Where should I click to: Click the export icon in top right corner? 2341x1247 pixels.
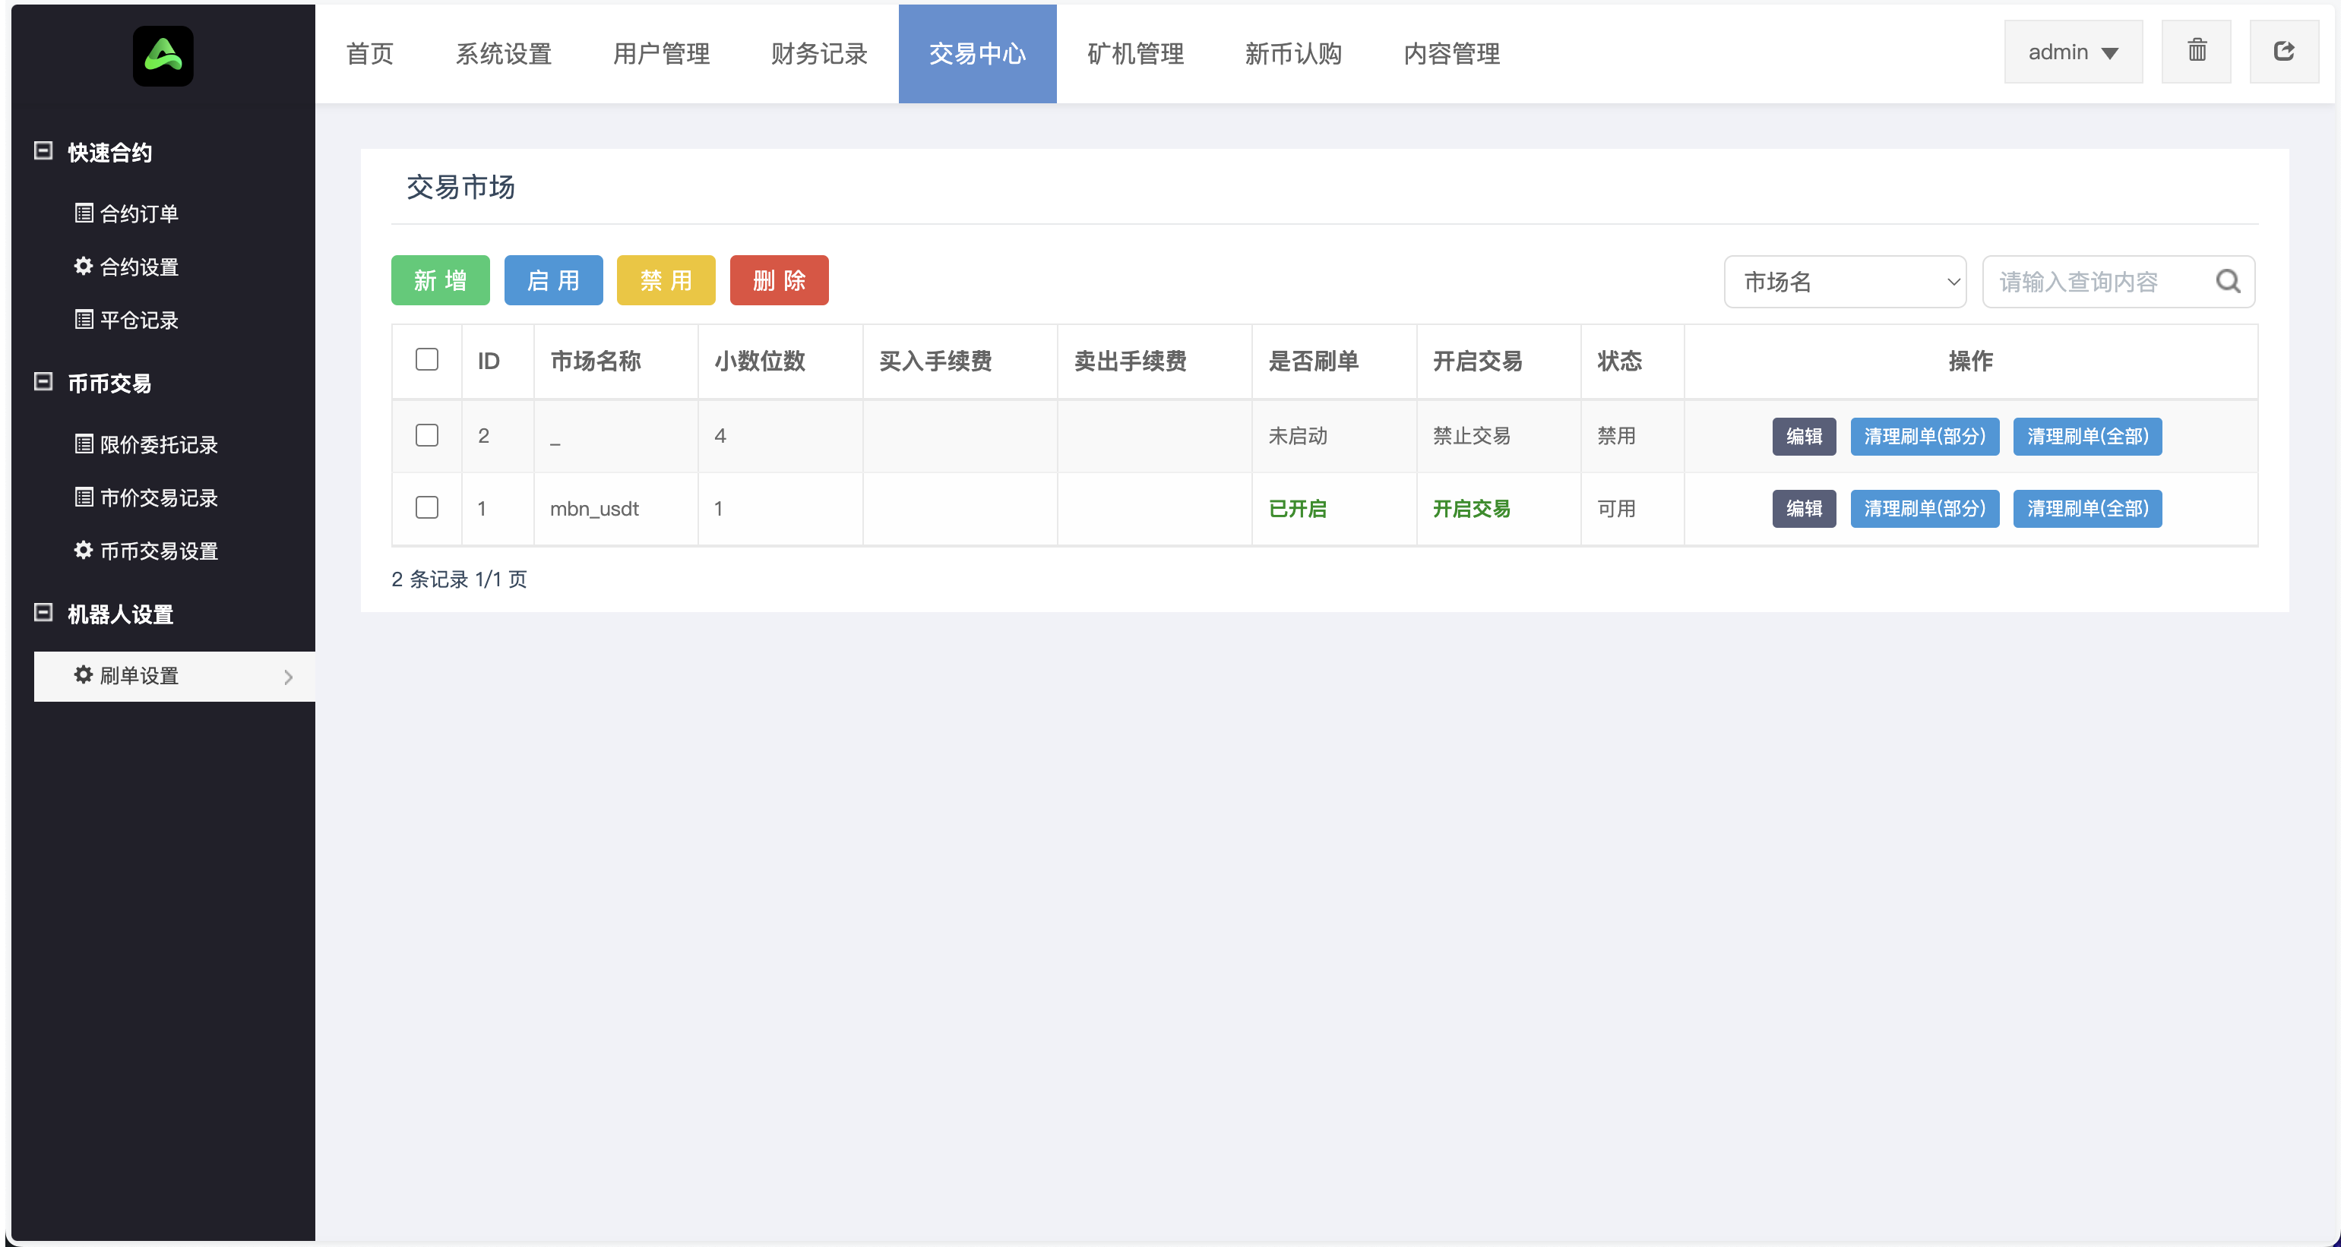click(2285, 51)
